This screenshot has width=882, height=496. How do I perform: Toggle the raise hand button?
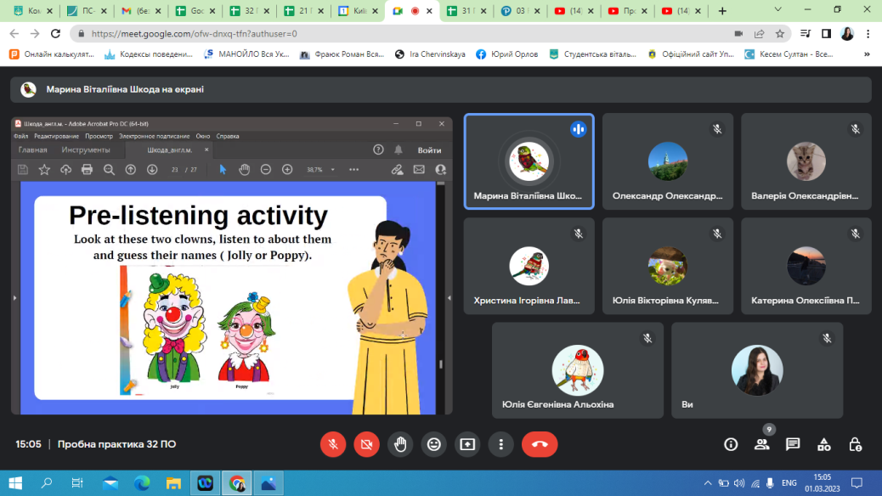[x=400, y=443]
